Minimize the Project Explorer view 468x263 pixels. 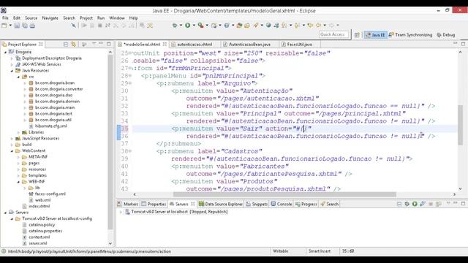click(x=101, y=44)
